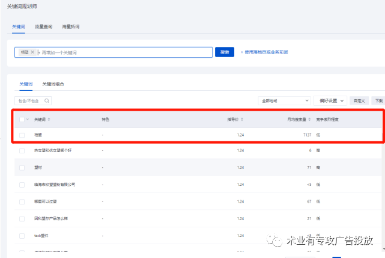Click the blue 搜索 button
Image resolution: width=385 pixels, height=258 pixels.
click(225, 52)
